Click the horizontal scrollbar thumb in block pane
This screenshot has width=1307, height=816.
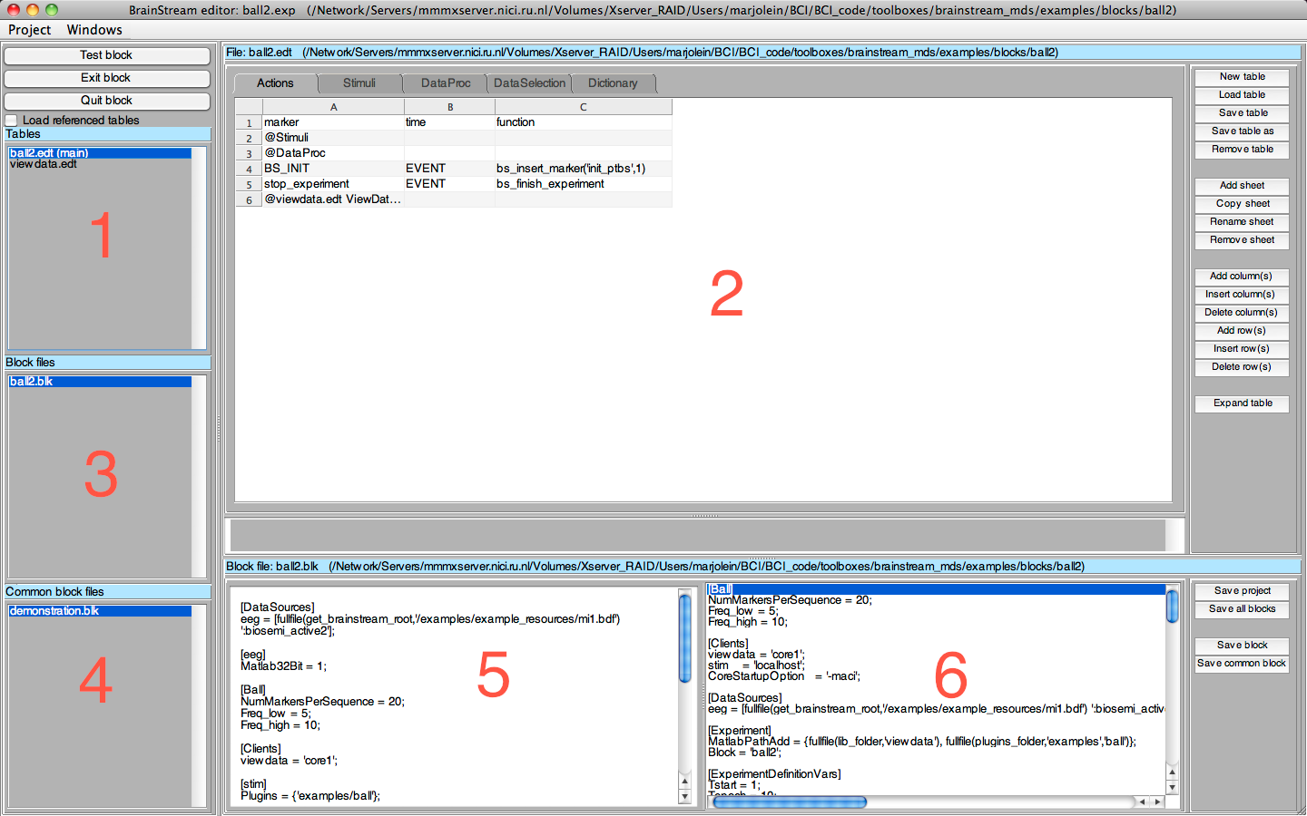point(790,801)
